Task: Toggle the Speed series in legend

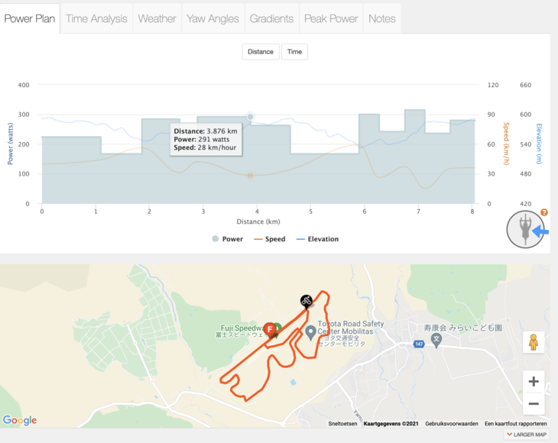Action: (270, 239)
